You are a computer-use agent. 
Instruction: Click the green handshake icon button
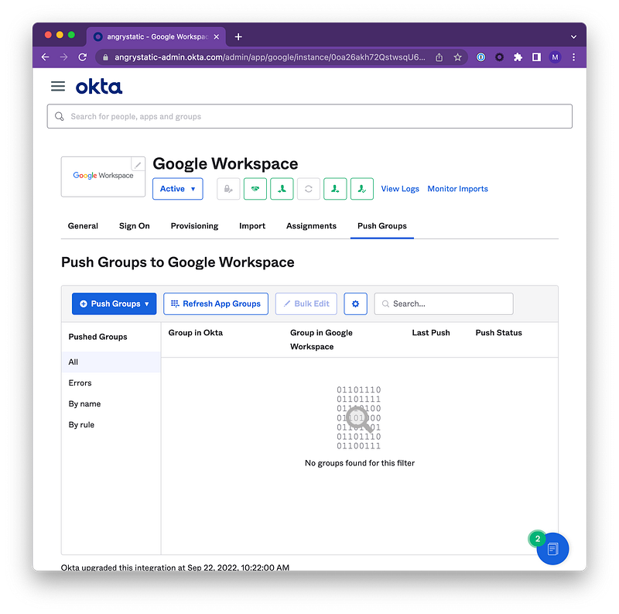click(255, 189)
